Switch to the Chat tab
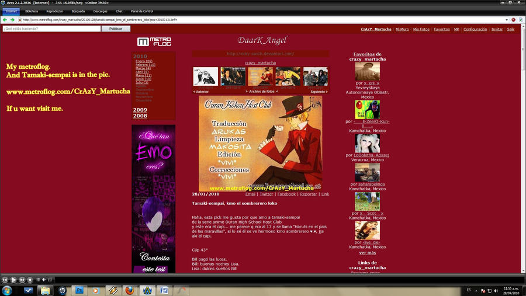Viewport: 526px width, 296px height. coord(119,12)
